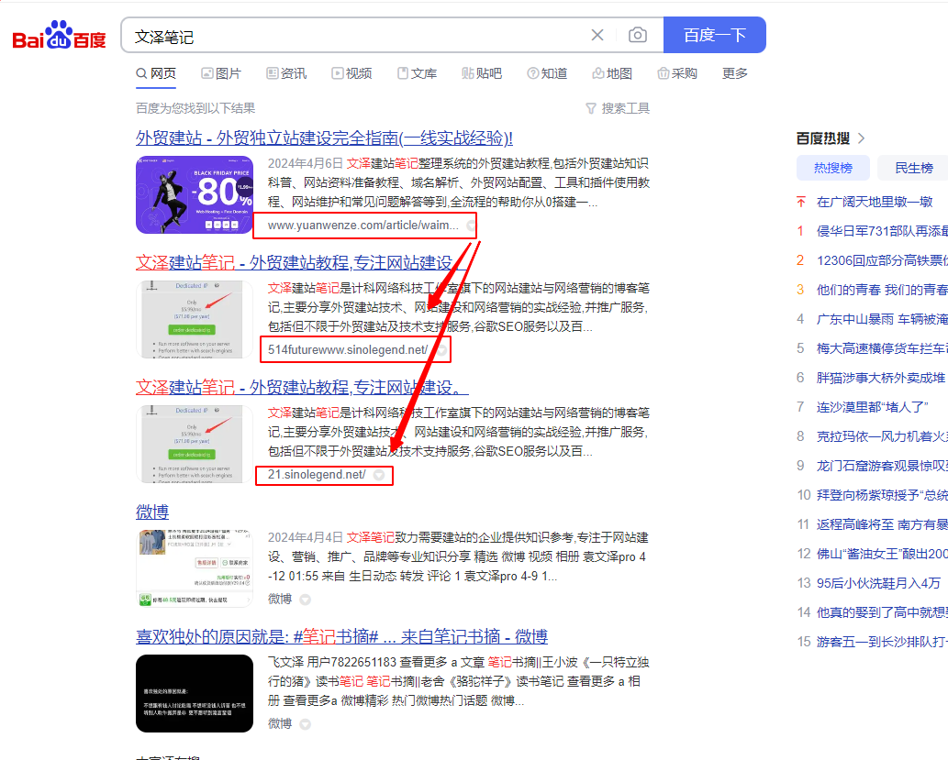The width and height of the screenshot is (948, 760).
Task: Open the 更多 tab menu
Action: pyautogui.click(x=734, y=73)
